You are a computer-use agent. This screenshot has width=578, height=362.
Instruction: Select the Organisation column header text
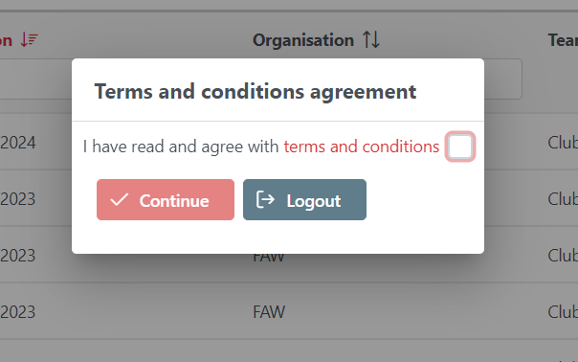pyautogui.click(x=303, y=40)
